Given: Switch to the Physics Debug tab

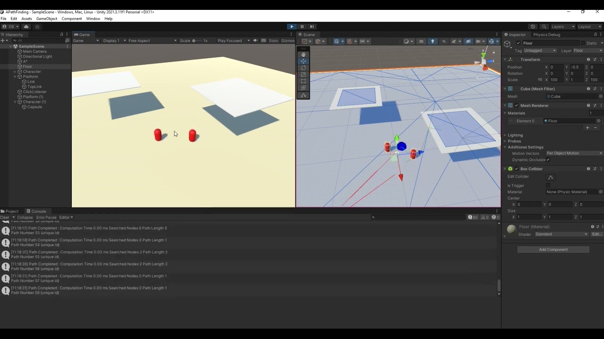Looking at the screenshot, I should [546, 35].
